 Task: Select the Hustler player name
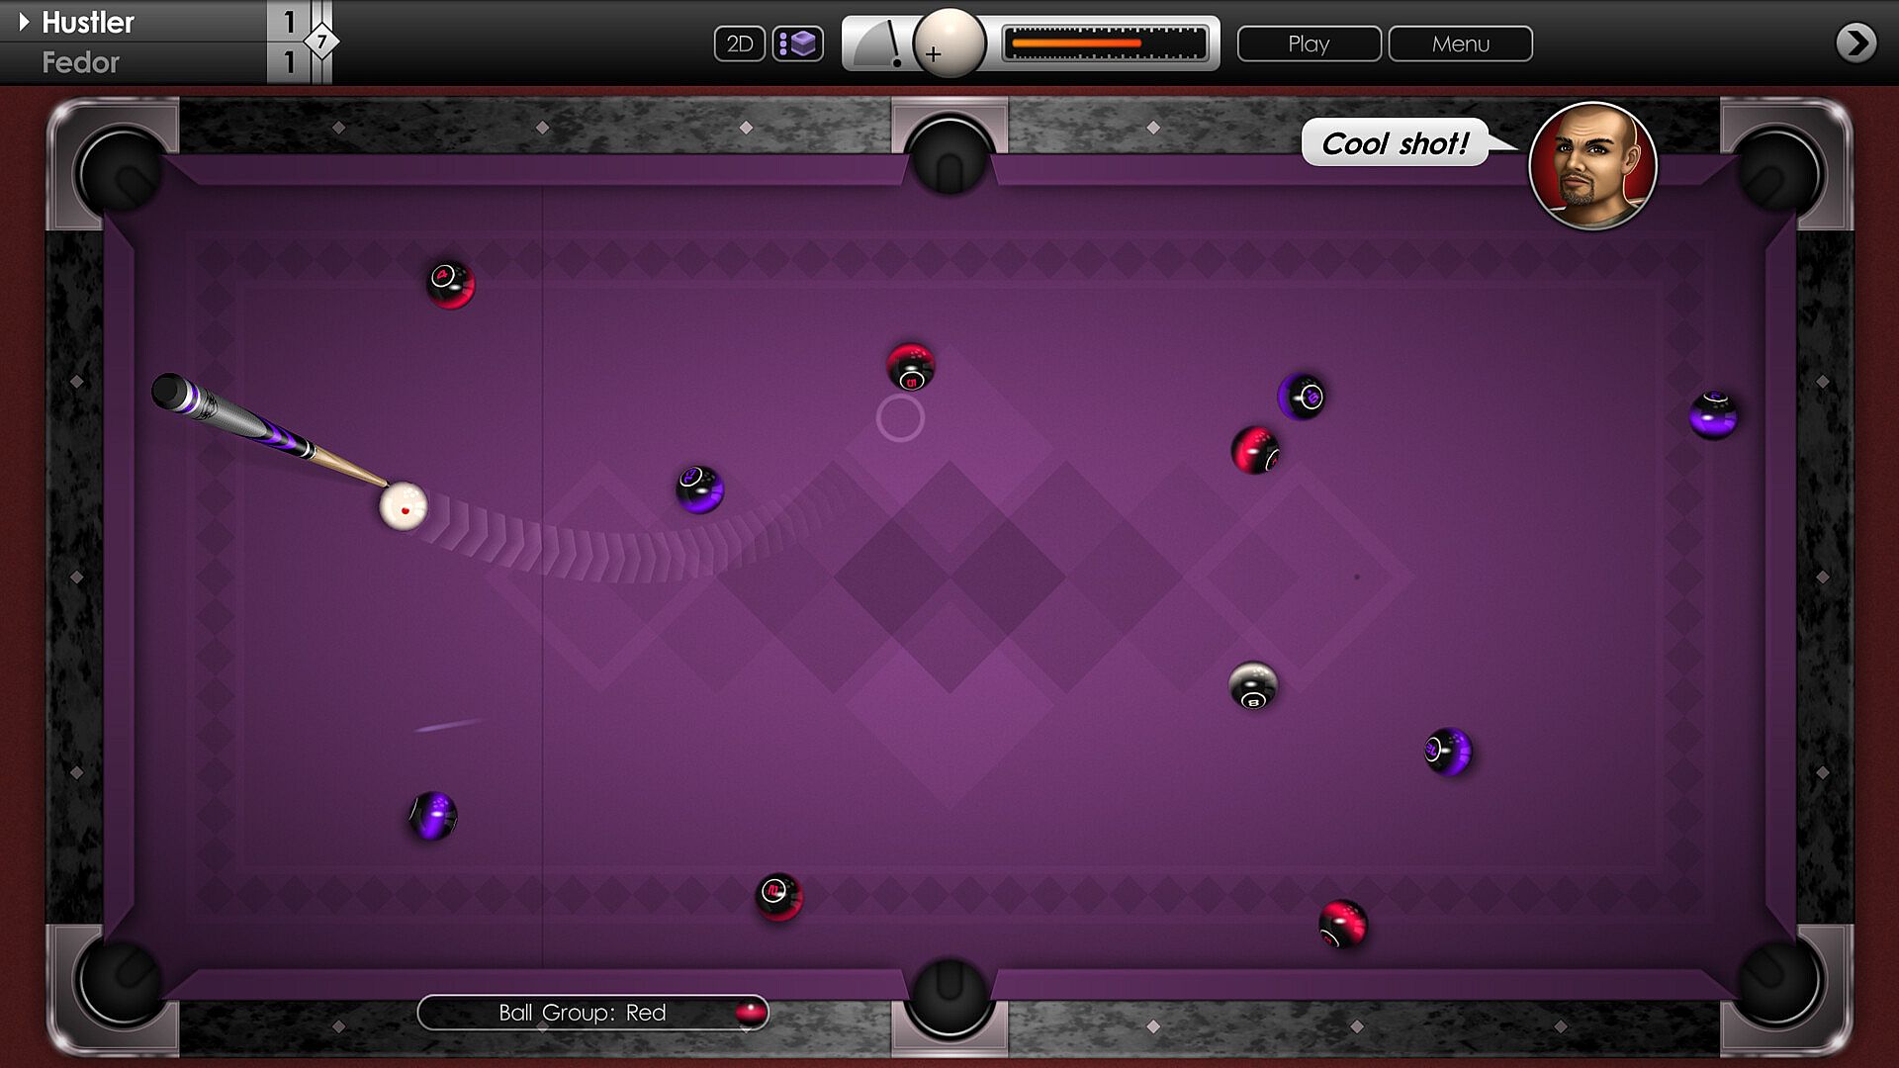88,22
